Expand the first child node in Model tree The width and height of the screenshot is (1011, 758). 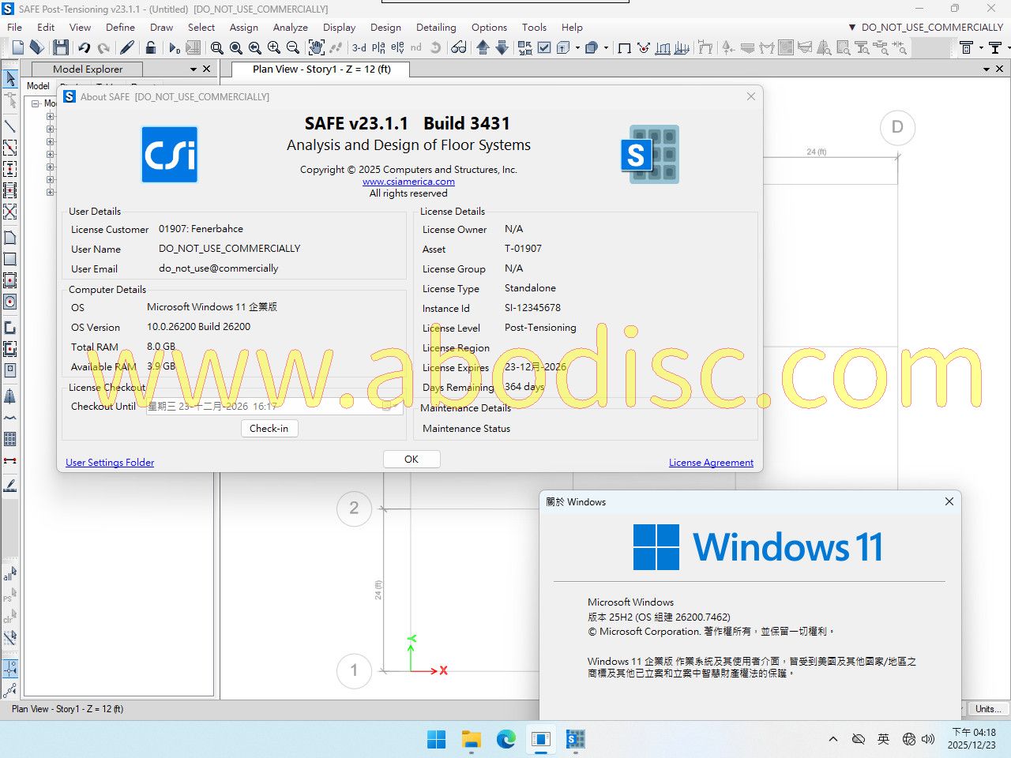50,116
